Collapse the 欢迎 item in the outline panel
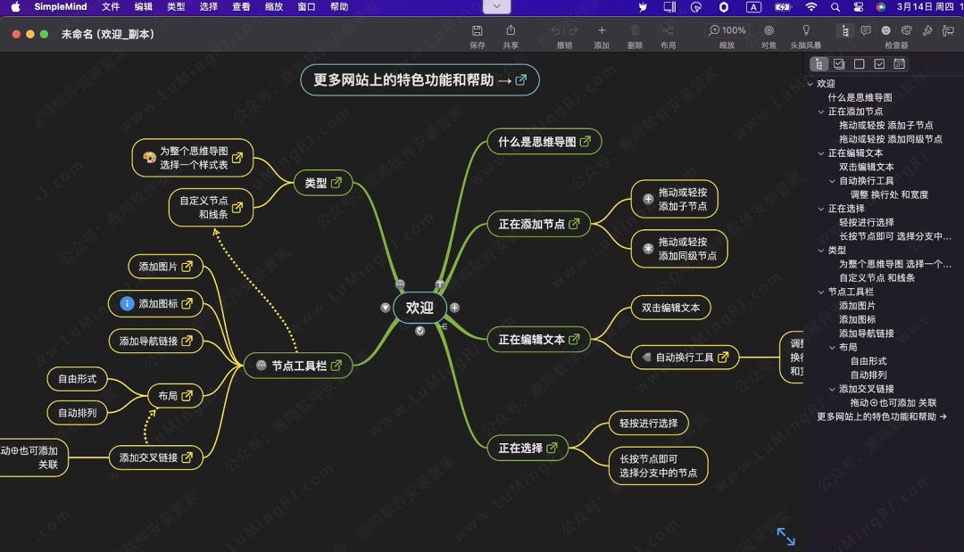Viewport: 964px width, 552px height. pos(810,83)
